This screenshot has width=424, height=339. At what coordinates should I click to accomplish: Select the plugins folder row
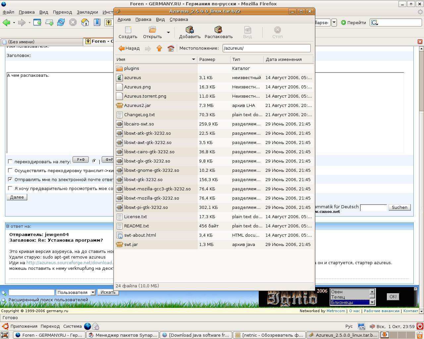(214, 68)
